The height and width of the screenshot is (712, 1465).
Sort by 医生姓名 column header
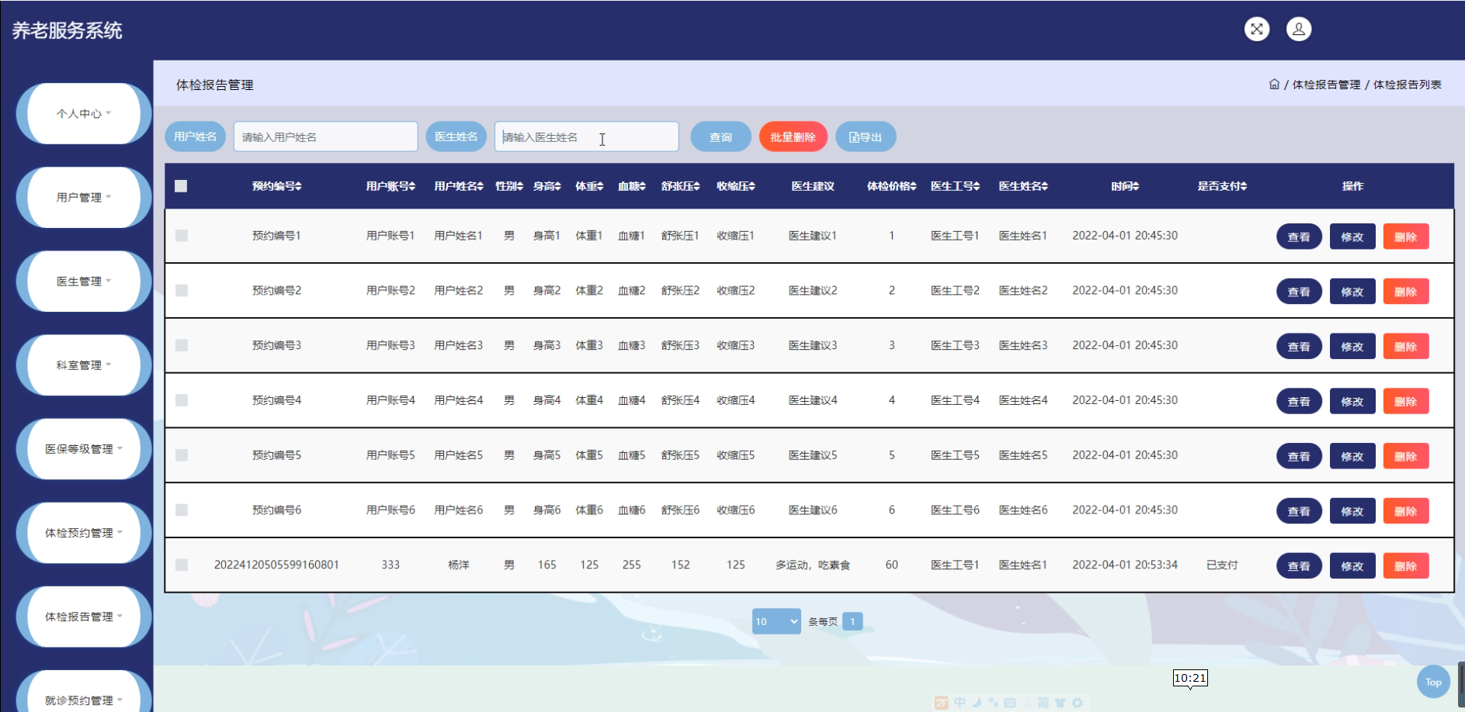[x=1023, y=186]
